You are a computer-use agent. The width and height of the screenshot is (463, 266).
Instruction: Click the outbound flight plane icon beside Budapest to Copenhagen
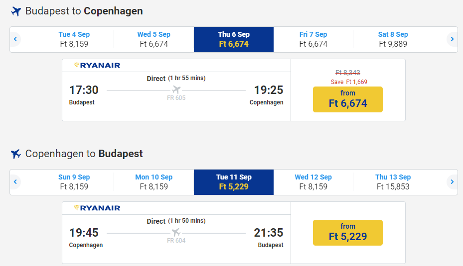[16, 11]
